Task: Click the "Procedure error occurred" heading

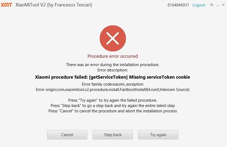Action: pos(113,56)
